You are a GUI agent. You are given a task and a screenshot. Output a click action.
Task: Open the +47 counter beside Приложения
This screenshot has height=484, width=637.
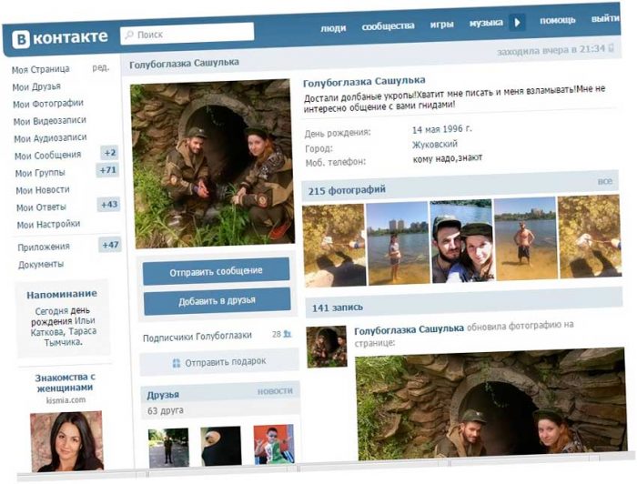(x=110, y=245)
